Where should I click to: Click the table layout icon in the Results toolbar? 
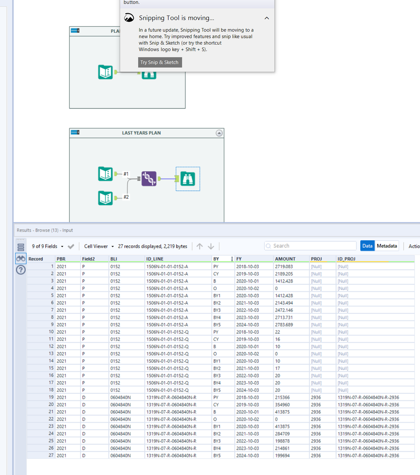pyautogui.click(x=19, y=246)
